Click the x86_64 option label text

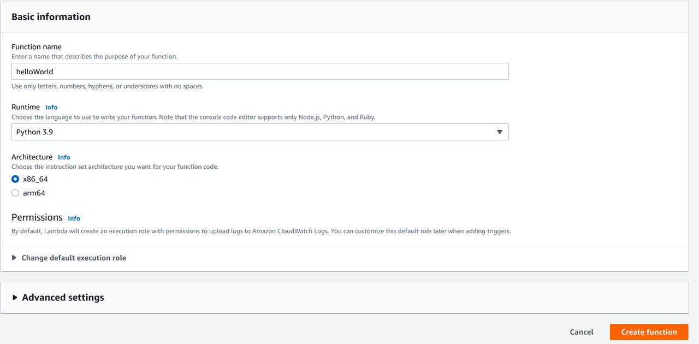35,179
